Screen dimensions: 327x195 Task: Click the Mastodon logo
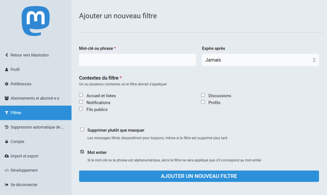36,21
